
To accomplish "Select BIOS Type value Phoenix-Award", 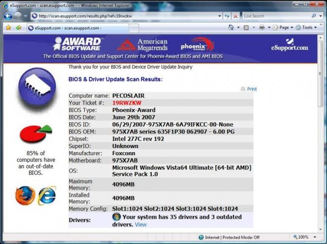I will pos(134,110).
